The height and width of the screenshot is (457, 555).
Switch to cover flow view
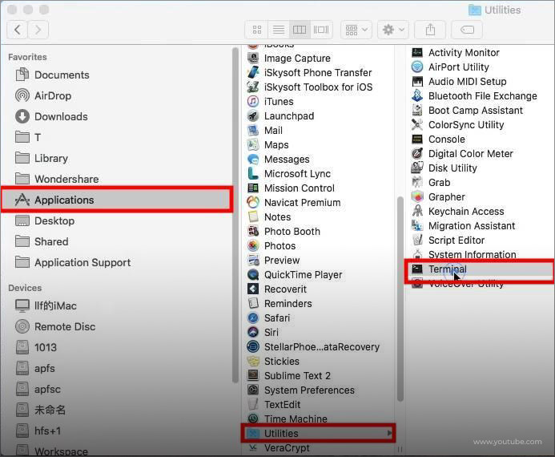click(x=321, y=30)
